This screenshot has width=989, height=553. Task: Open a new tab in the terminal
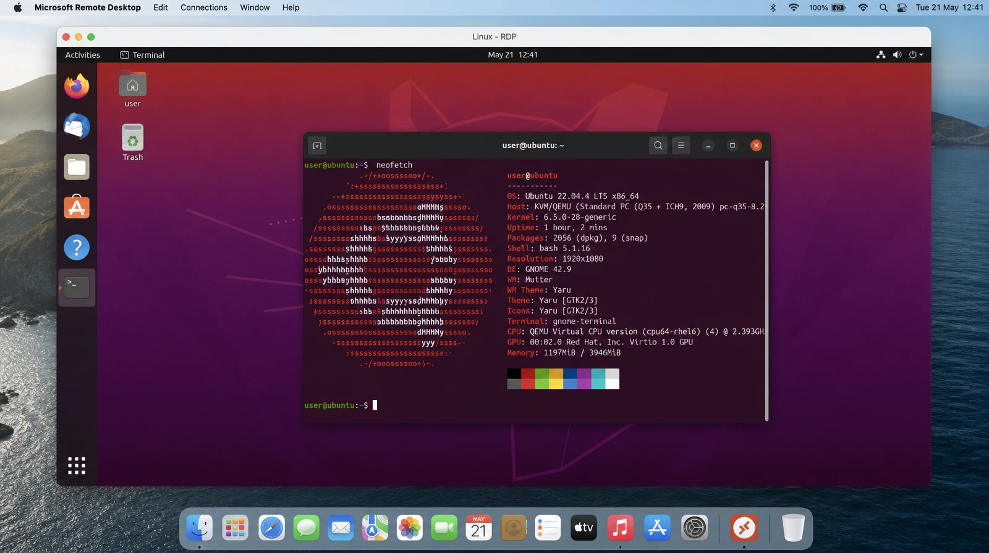[x=317, y=146]
